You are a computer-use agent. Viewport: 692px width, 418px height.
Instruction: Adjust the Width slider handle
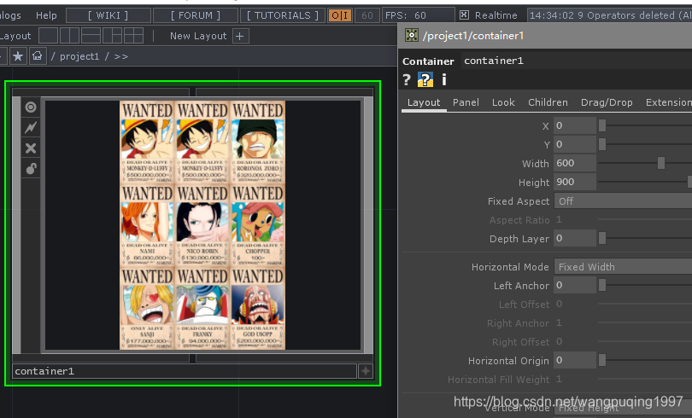[660, 163]
